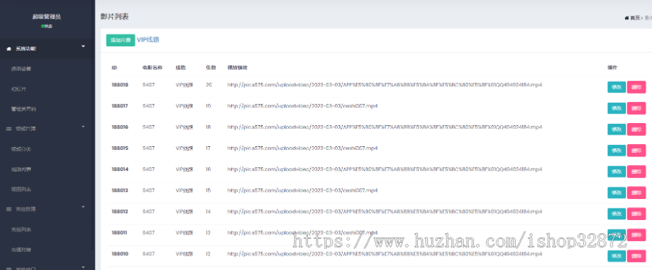
Task: Toggle the caret on the 充值管理 section
Action: (83, 206)
